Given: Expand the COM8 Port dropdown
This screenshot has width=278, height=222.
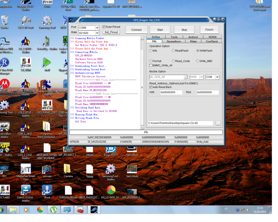Looking at the screenshot, I should [97, 28].
